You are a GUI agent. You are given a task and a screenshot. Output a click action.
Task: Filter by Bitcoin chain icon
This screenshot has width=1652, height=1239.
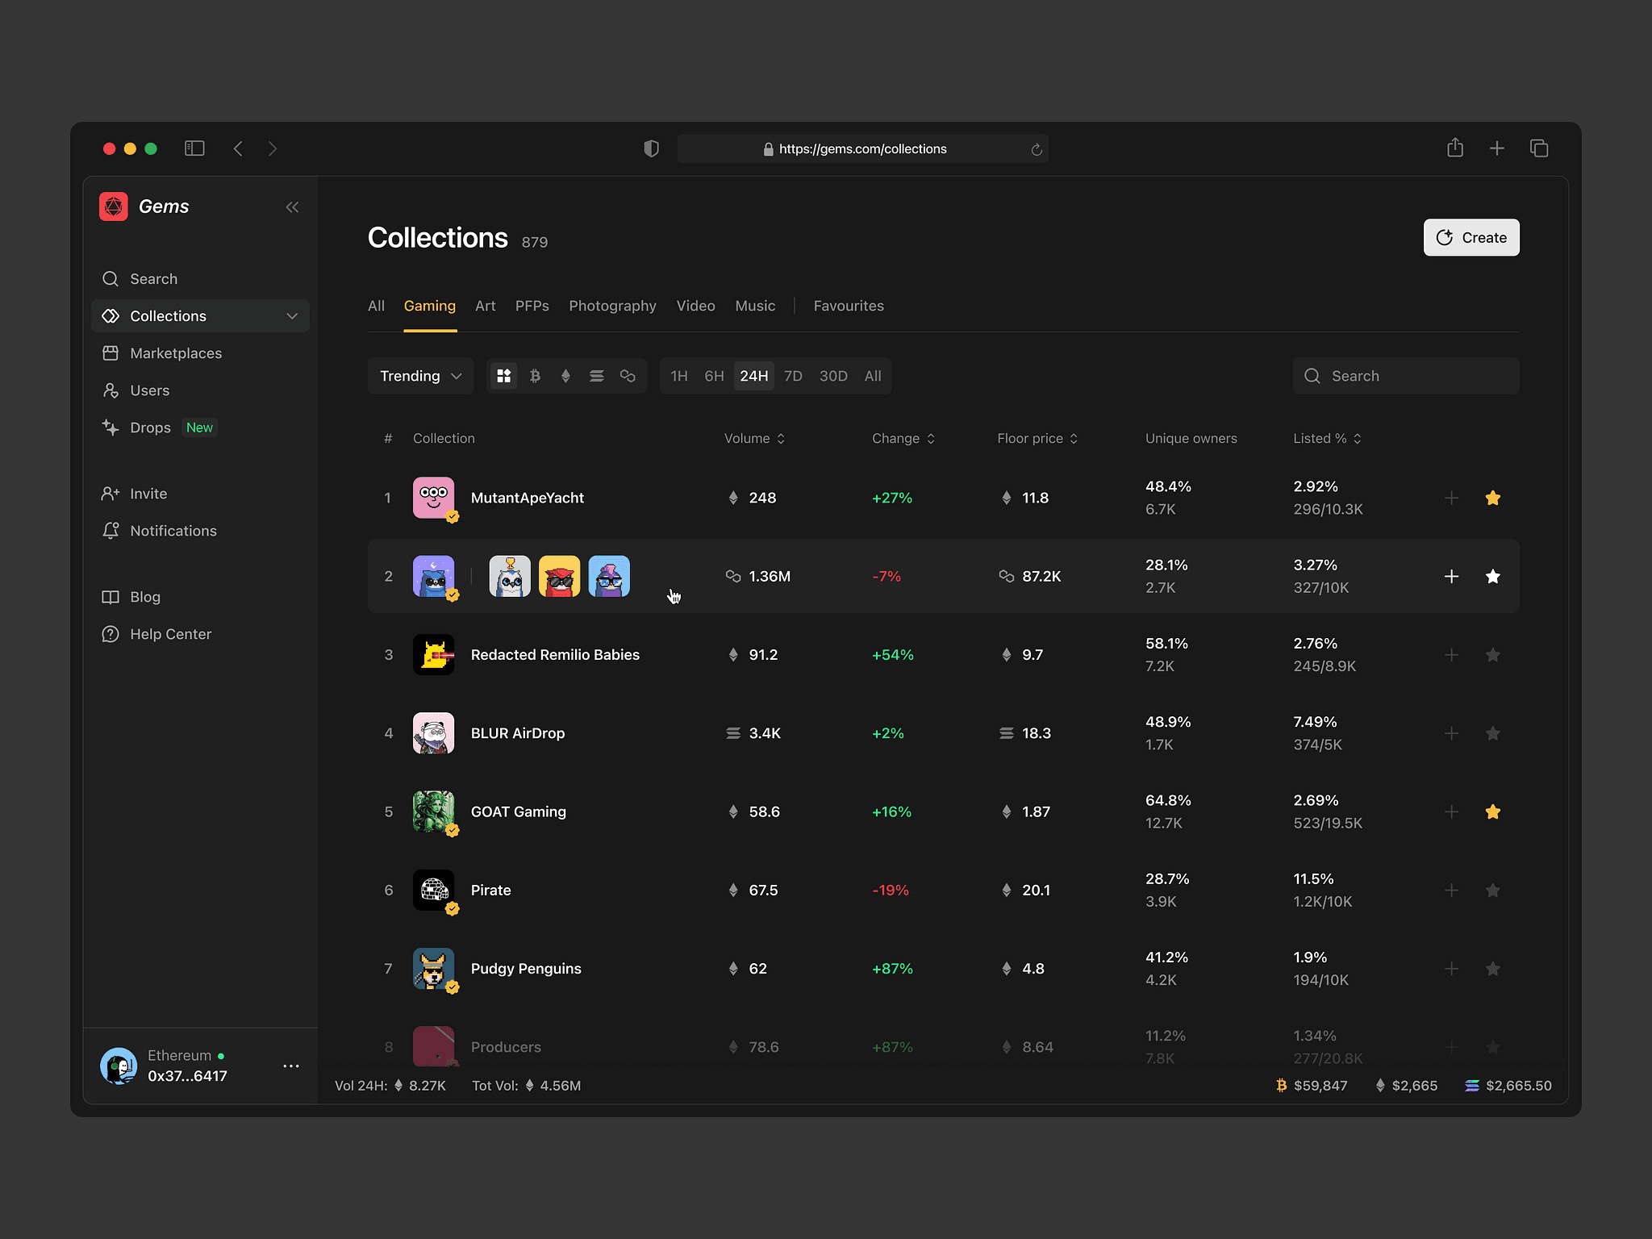(x=535, y=376)
